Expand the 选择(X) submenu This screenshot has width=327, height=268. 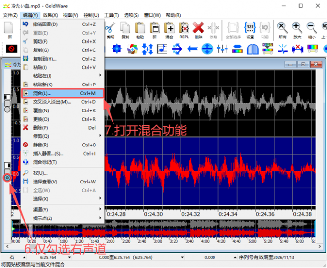(x=63, y=199)
